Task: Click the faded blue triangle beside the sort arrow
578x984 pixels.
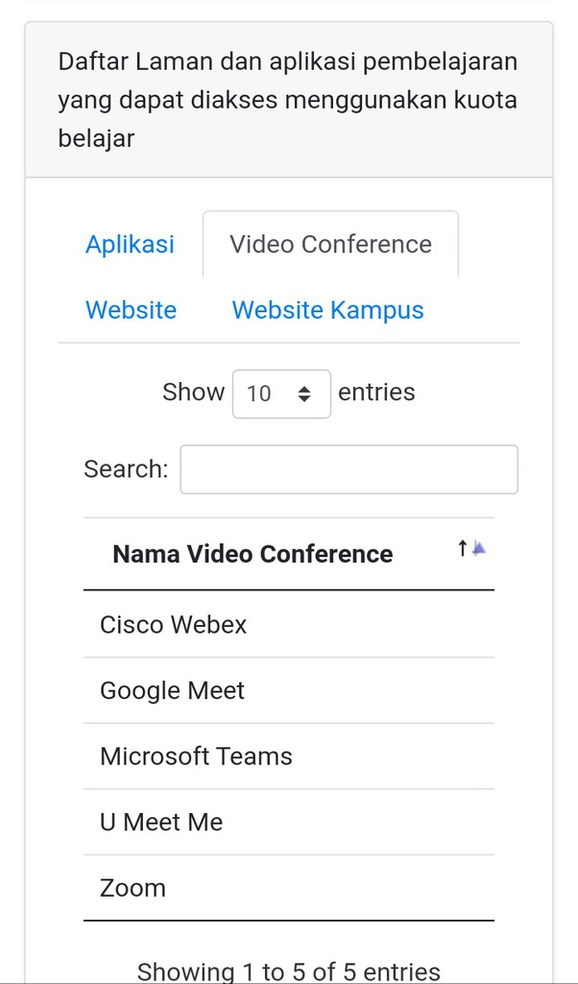Action: (x=479, y=548)
